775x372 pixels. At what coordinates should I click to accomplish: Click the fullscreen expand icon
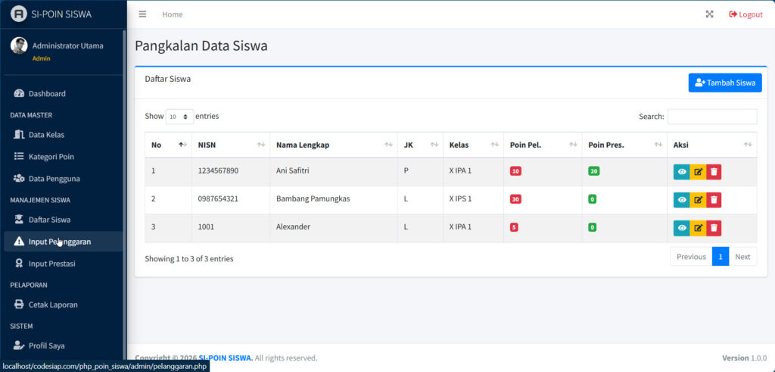(x=709, y=14)
